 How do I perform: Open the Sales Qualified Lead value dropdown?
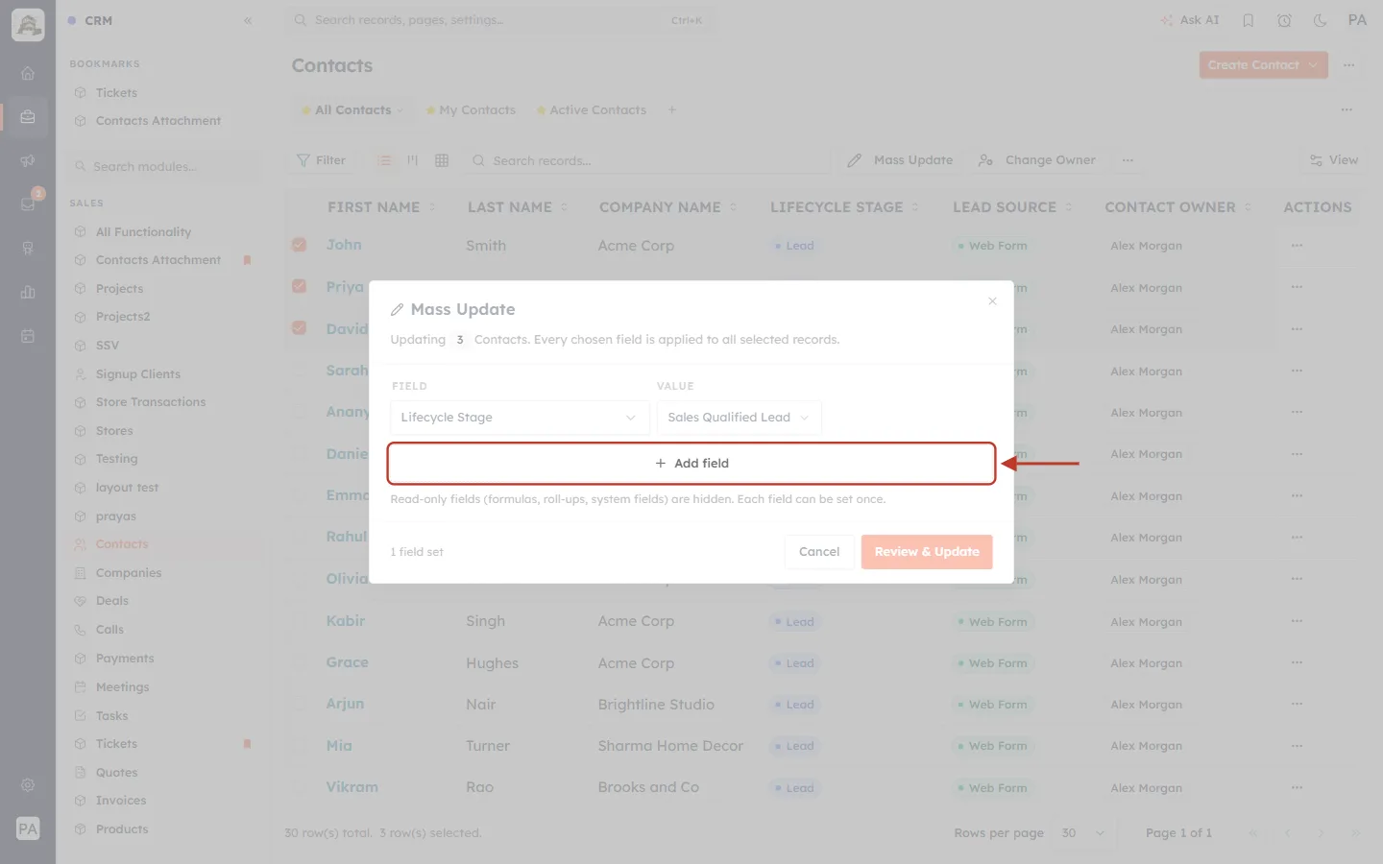point(739,418)
